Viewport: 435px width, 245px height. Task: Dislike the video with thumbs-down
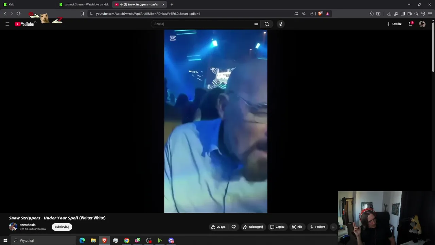[x=233, y=227]
